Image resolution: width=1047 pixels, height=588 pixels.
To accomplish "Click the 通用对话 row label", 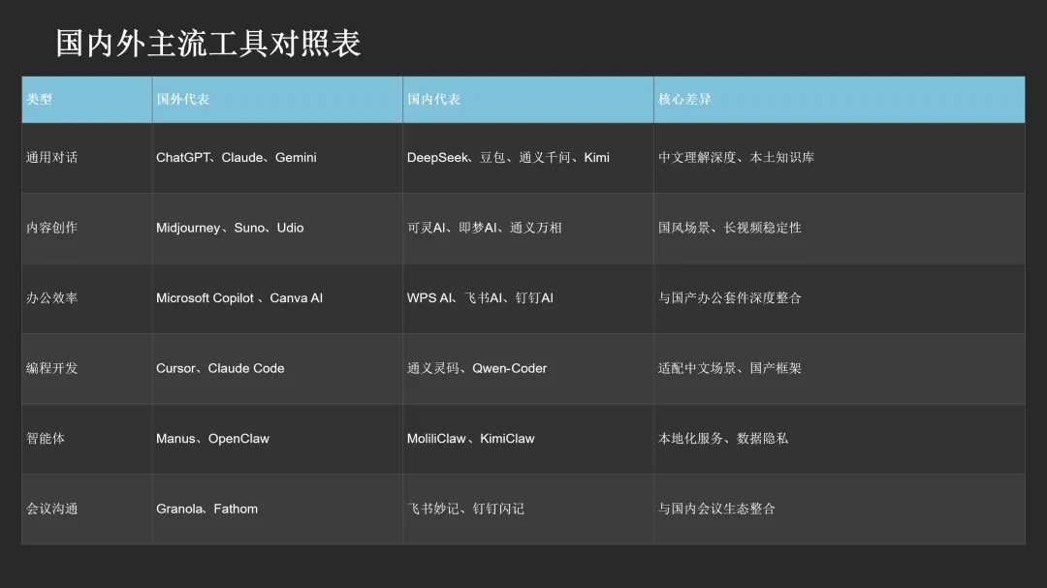I will 87,158.
